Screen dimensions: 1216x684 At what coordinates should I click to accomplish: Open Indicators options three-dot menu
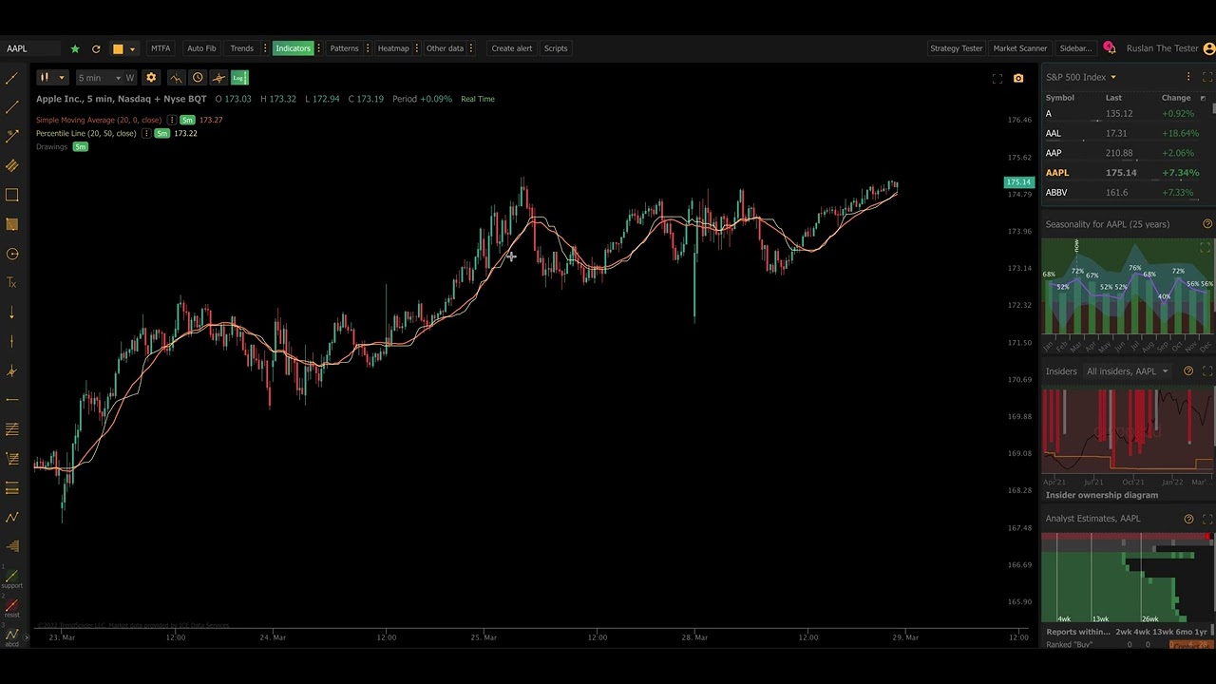(318, 48)
